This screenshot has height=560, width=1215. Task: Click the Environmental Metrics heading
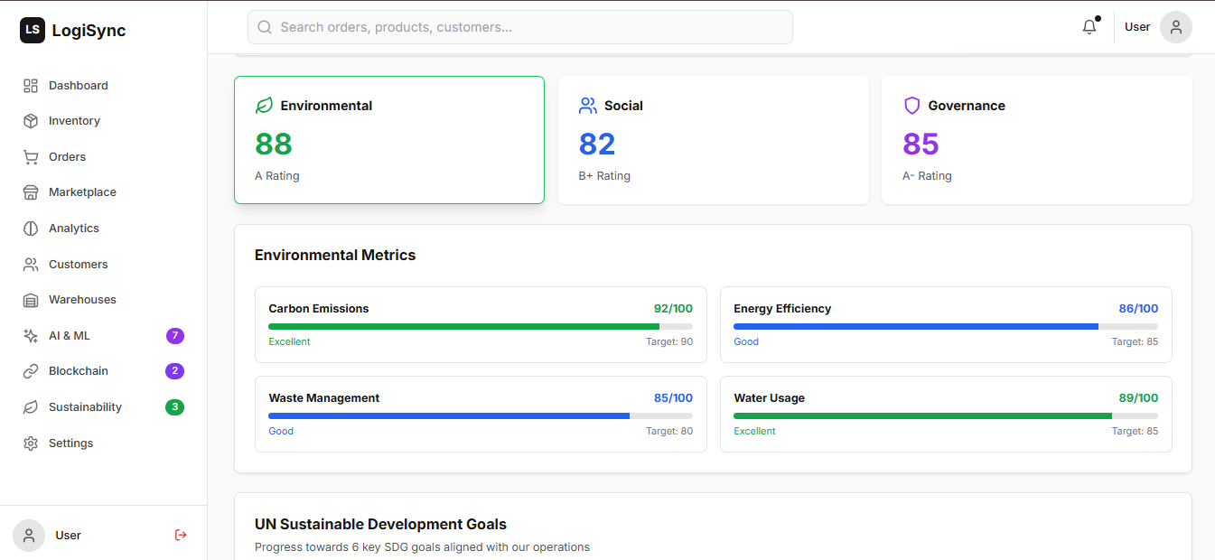[x=335, y=256]
